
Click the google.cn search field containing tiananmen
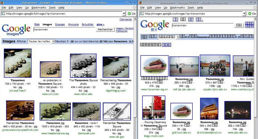pyautogui.click(x=203, y=25)
